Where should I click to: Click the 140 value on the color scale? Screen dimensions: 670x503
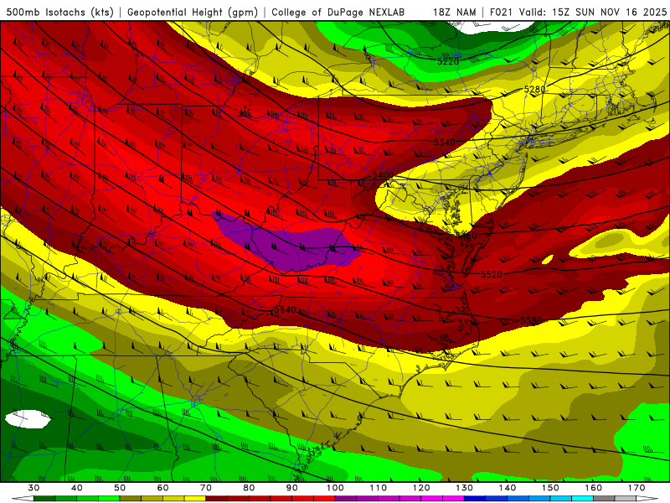508,488
